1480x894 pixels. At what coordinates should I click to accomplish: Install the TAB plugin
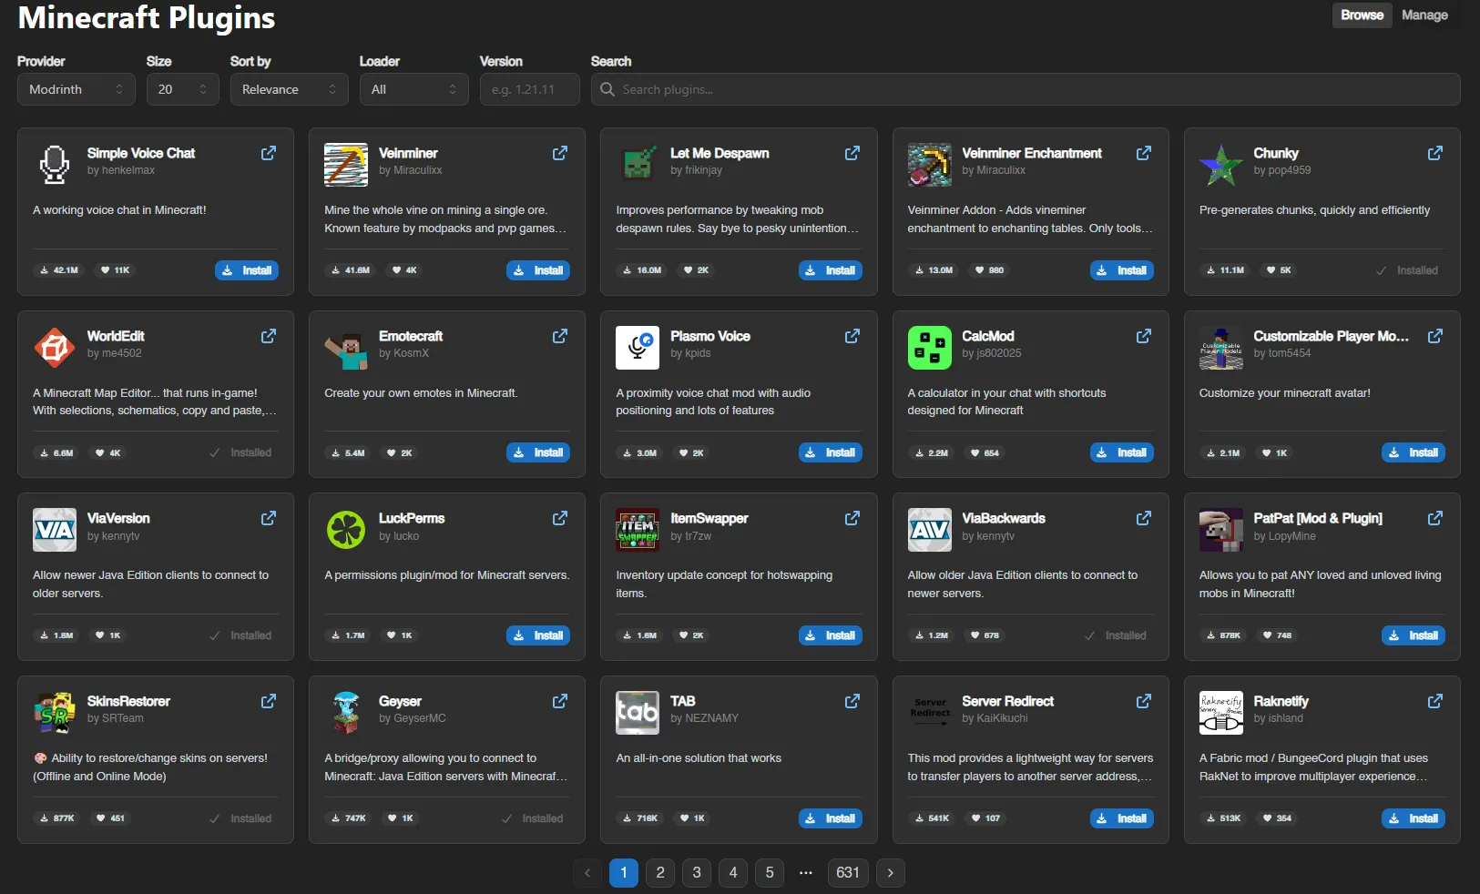click(831, 818)
